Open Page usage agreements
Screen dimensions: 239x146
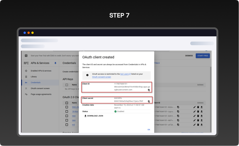pyautogui.click(x=41, y=94)
